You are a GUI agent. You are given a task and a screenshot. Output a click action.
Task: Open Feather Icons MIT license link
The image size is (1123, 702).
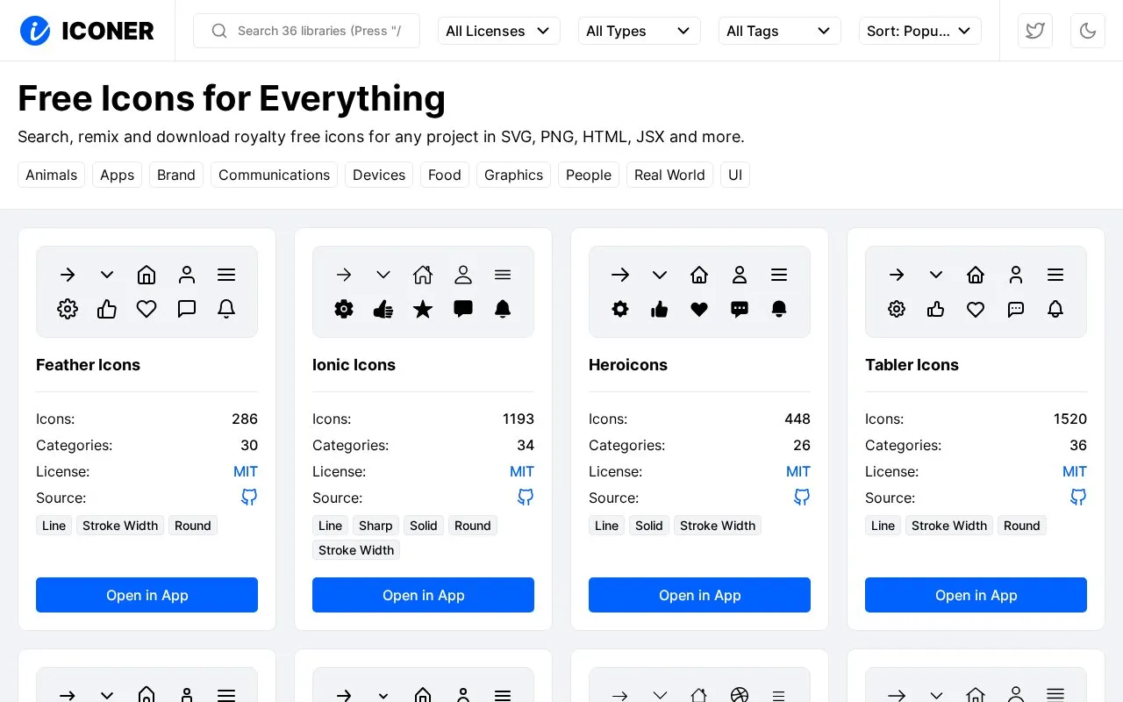click(x=246, y=471)
